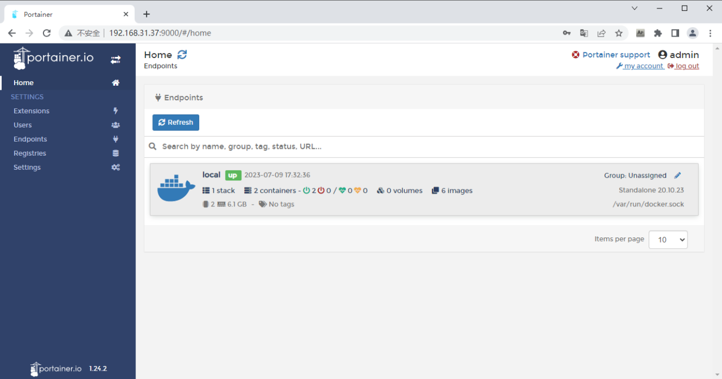This screenshot has width=722, height=379.
Task: Open the tab search chevron
Action: (635, 8)
